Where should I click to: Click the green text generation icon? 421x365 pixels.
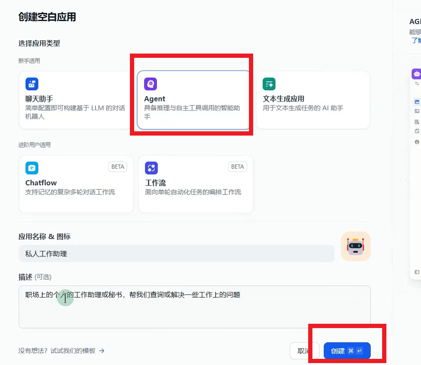click(x=269, y=84)
